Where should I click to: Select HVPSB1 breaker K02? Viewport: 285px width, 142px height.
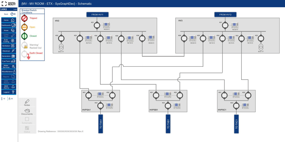[x=180, y=95]
